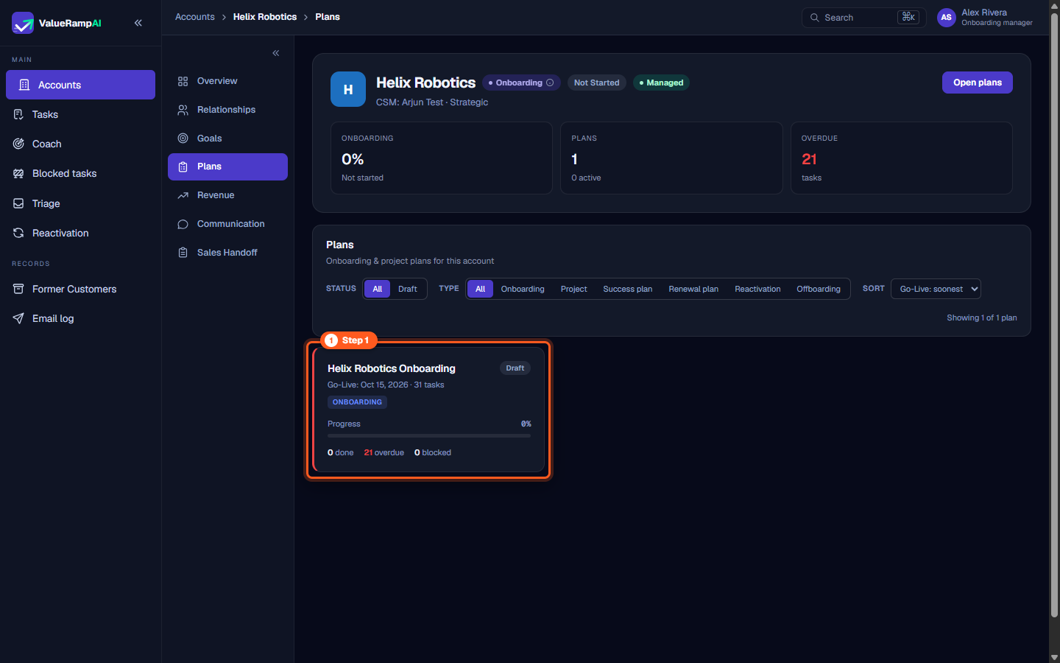Set status filter to Draft
Image resolution: width=1060 pixels, height=663 pixels.
408,289
